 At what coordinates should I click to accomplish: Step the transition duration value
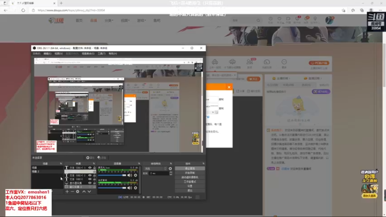[171, 173]
